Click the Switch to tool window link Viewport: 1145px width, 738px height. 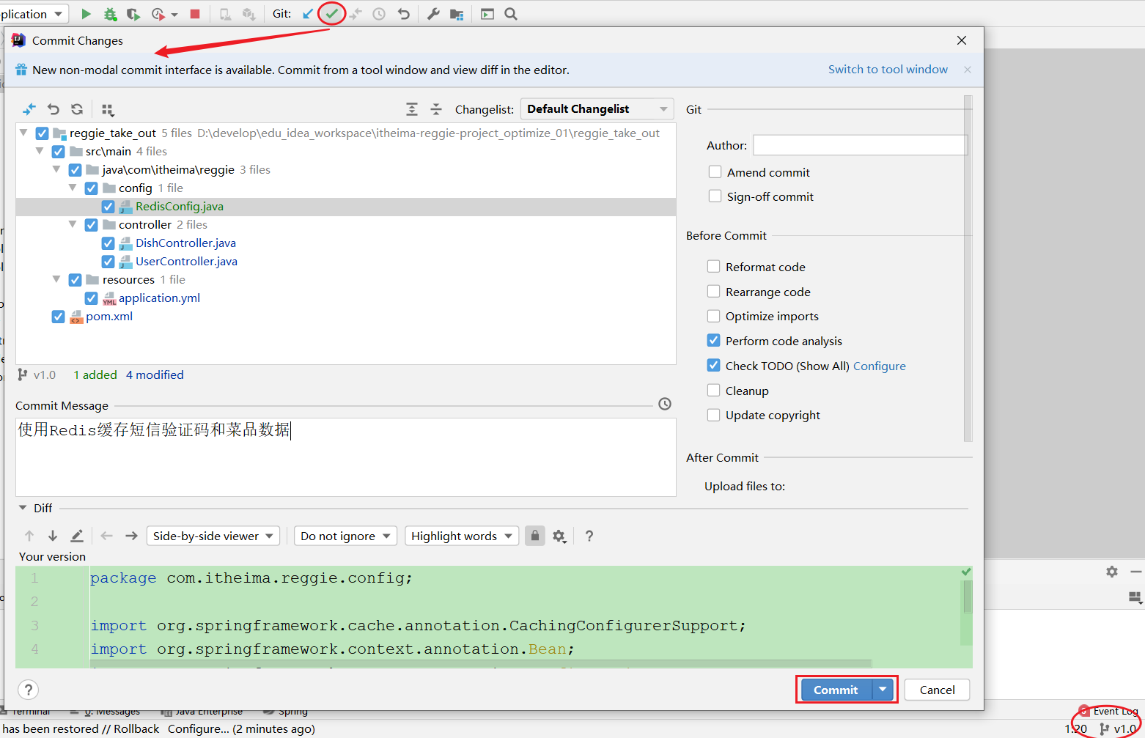click(x=888, y=70)
